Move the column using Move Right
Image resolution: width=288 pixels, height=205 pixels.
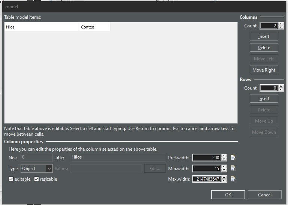pos(264,70)
